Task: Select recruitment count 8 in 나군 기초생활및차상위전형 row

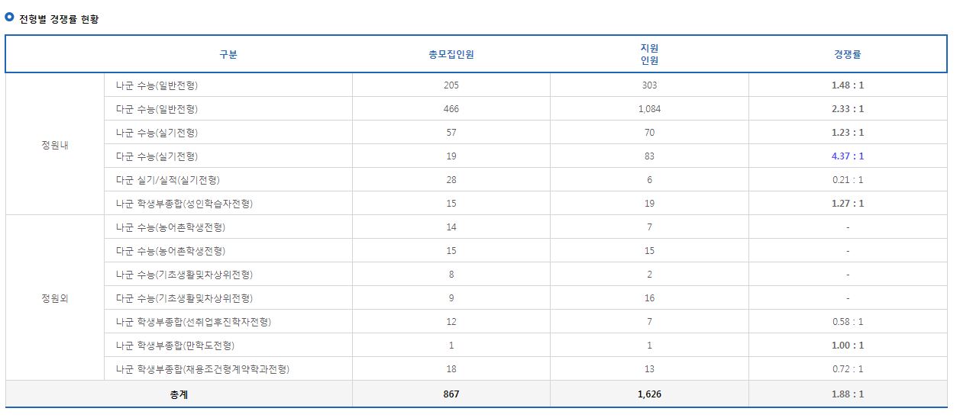Action: [x=451, y=275]
